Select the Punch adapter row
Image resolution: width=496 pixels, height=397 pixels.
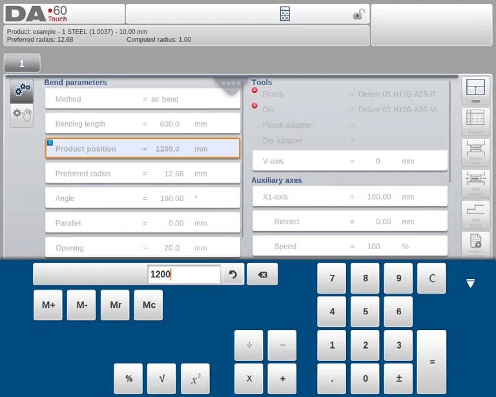tap(350, 125)
